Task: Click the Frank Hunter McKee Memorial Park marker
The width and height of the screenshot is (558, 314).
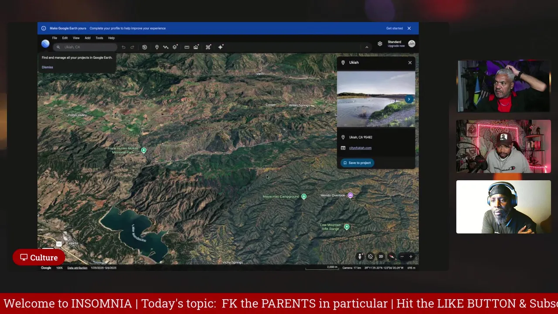Action: tap(143, 150)
